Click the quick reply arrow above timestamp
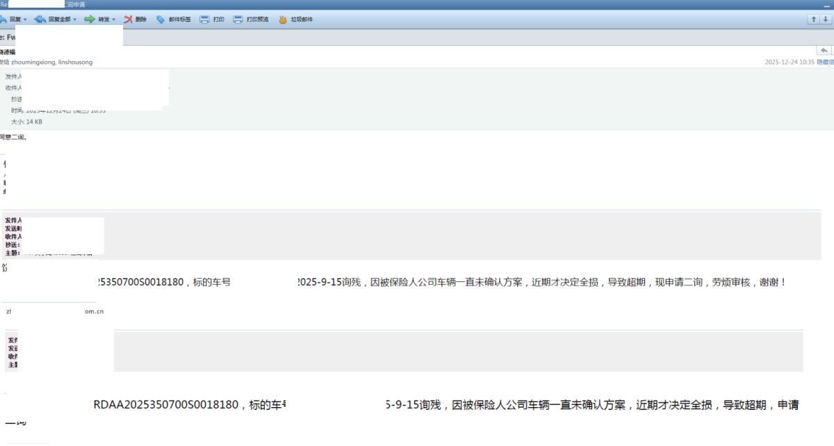Viewport: 834px width, 446px height. 824,51
